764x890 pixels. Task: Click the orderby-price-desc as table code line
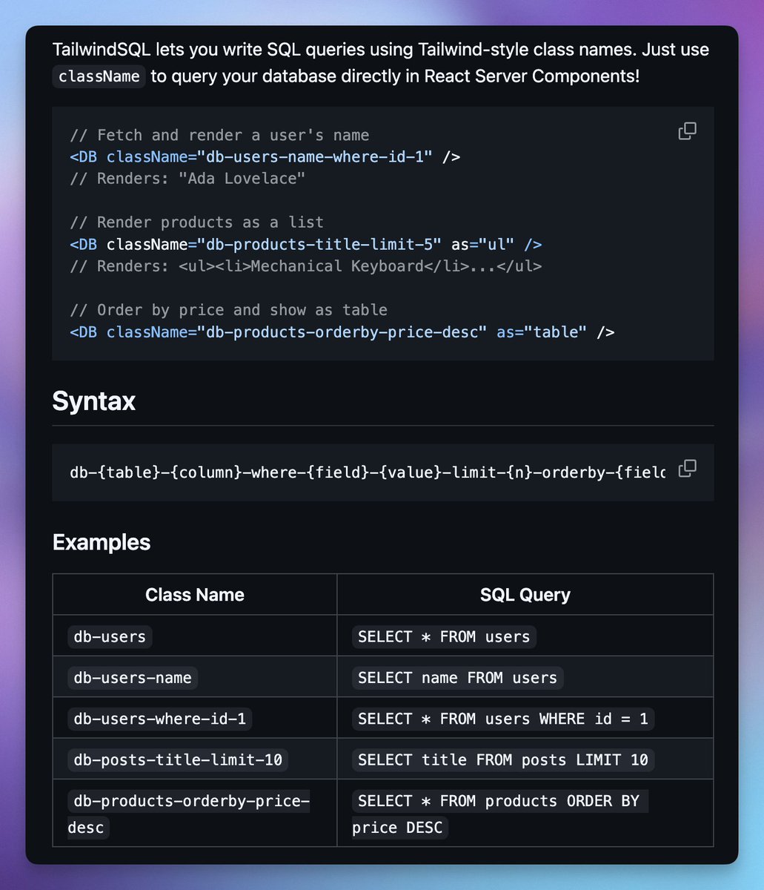342,332
